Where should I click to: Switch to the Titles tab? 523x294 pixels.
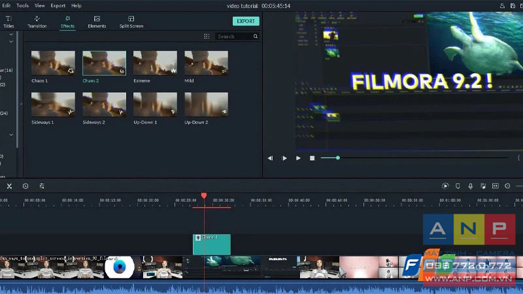point(8,22)
